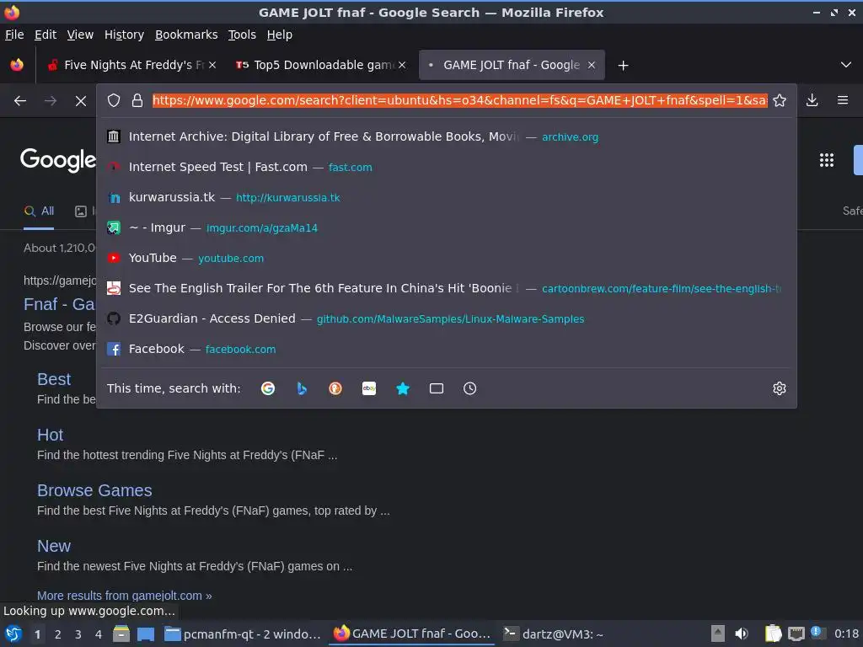Open the Help menu
The image size is (863, 647).
(280, 35)
